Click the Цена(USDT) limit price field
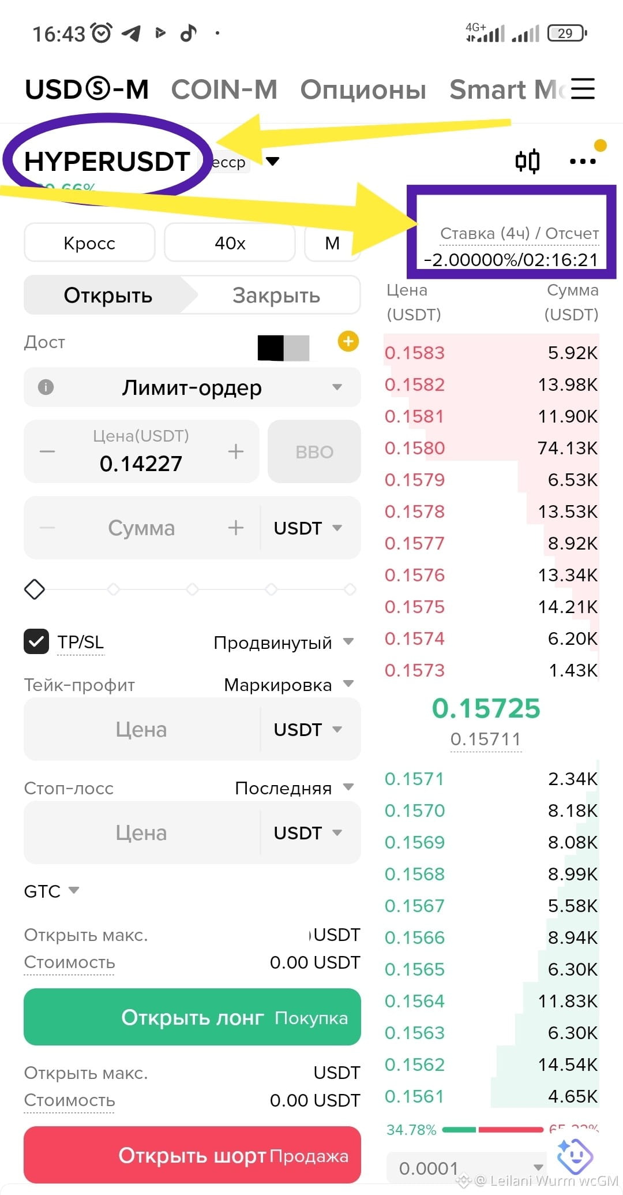Screen dimensions: 623x1195 pyautogui.click(x=141, y=451)
